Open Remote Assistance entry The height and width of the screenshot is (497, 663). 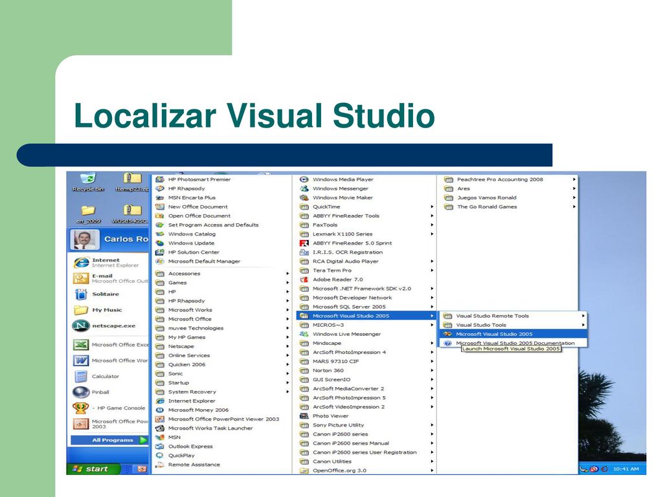(x=222, y=465)
